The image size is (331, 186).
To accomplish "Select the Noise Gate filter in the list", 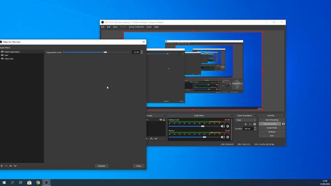I will tap(22, 58).
